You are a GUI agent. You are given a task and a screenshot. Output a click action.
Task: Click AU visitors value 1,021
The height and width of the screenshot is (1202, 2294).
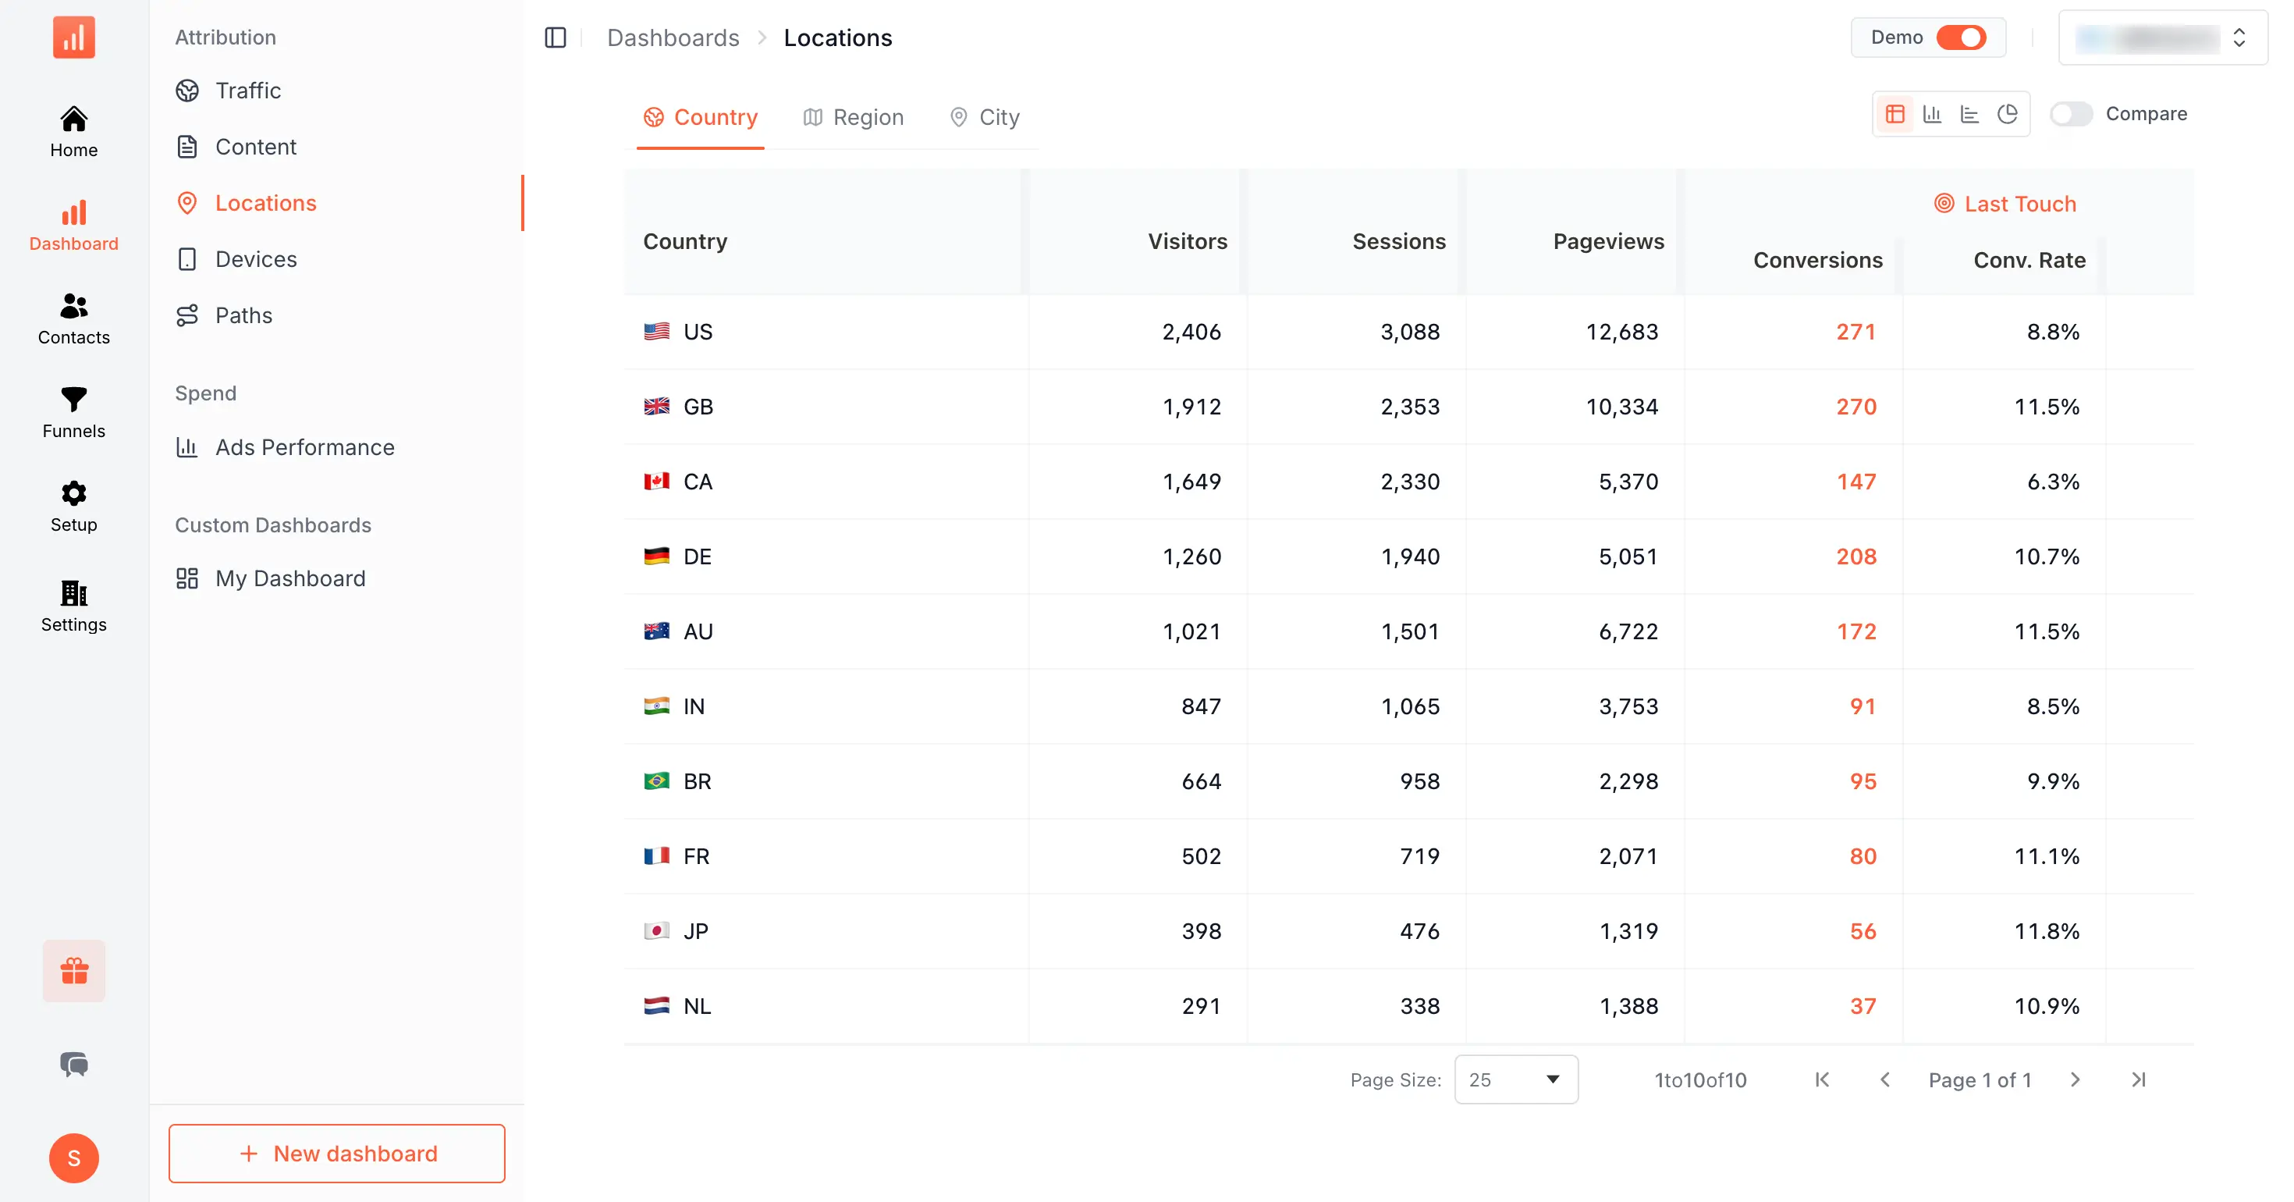pos(1191,631)
